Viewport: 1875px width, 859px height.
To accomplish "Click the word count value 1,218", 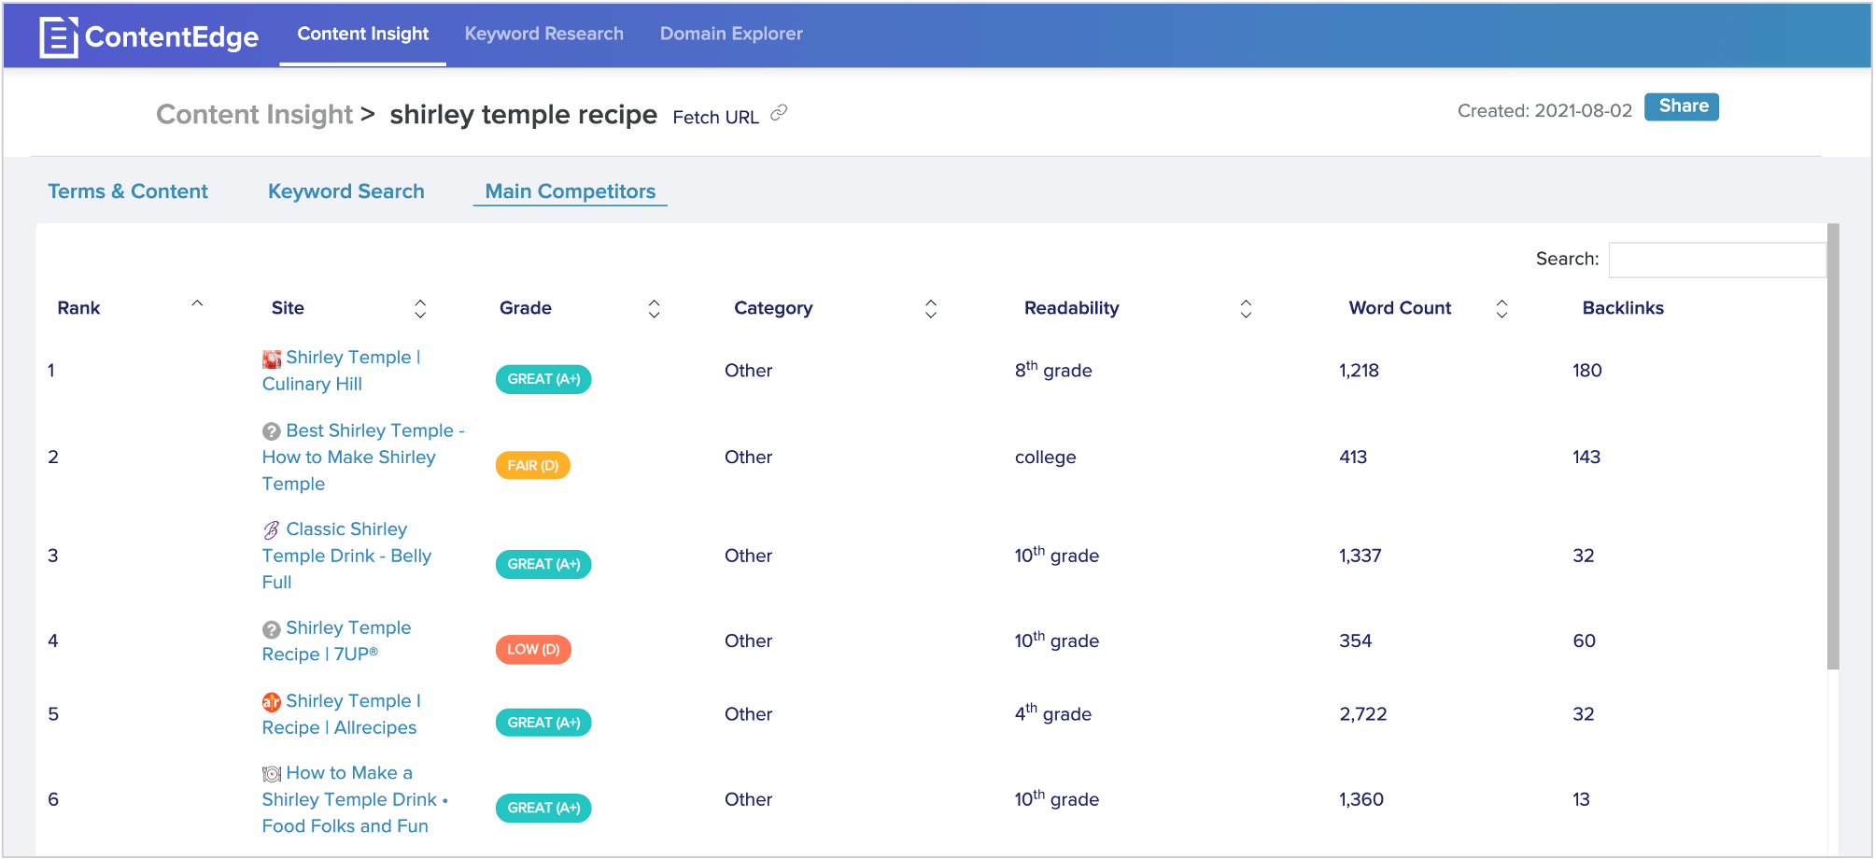I will 1359,371.
